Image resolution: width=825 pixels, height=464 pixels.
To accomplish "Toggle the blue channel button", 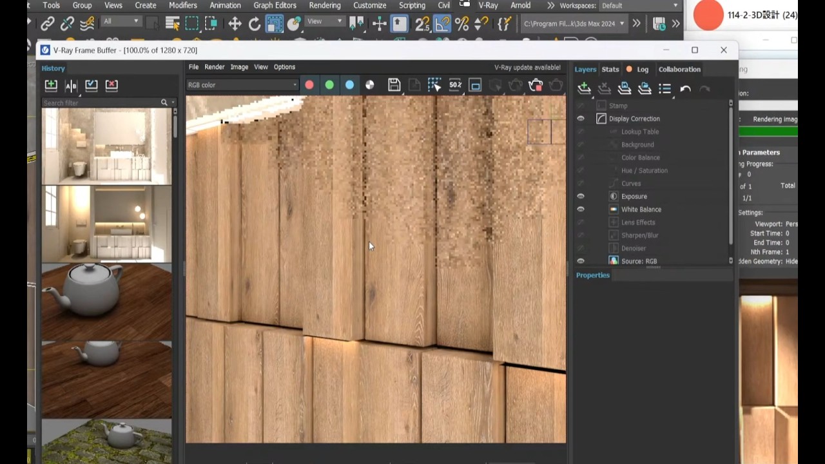I will point(349,85).
